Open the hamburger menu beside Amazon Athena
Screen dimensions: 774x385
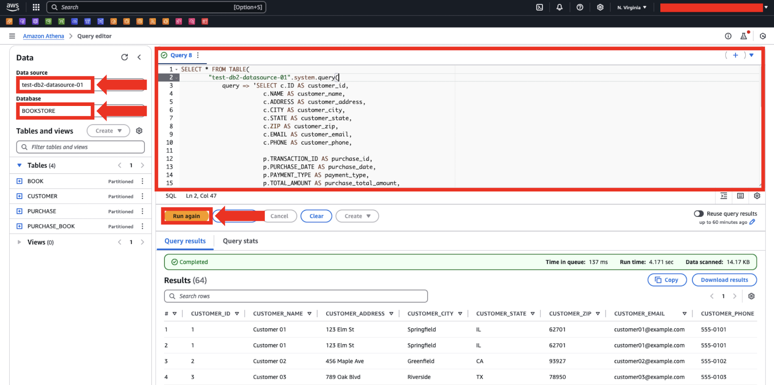coord(12,36)
